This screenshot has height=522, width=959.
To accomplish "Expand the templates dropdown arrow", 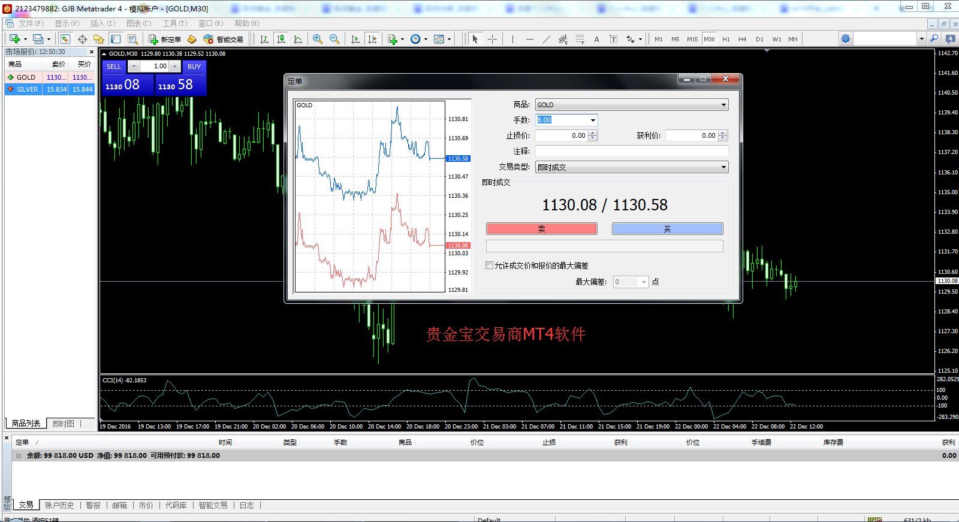I will tap(449, 39).
